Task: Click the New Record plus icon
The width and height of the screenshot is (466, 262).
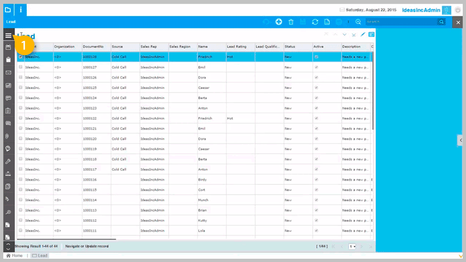Action: point(278,22)
